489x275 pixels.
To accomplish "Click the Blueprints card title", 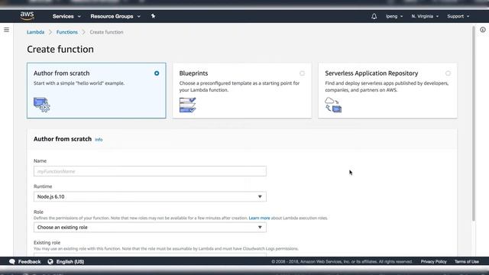I will pos(193,73).
